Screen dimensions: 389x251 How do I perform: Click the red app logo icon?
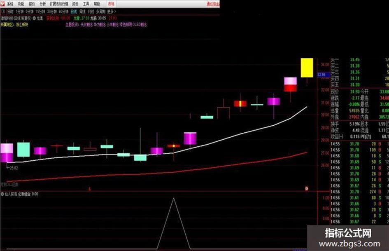tap(2, 3)
